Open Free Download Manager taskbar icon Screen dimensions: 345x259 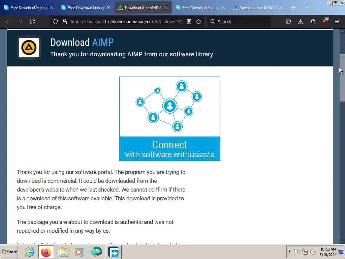[x=114, y=252]
